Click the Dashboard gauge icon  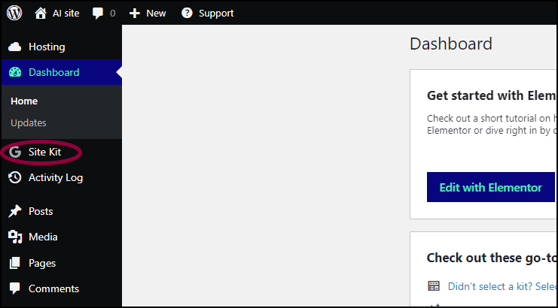(15, 72)
